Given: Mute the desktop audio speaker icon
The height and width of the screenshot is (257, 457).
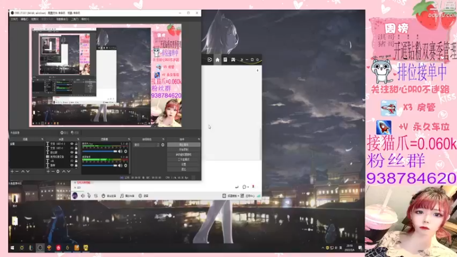Looking at the screenshot, I should click(120, 166).
